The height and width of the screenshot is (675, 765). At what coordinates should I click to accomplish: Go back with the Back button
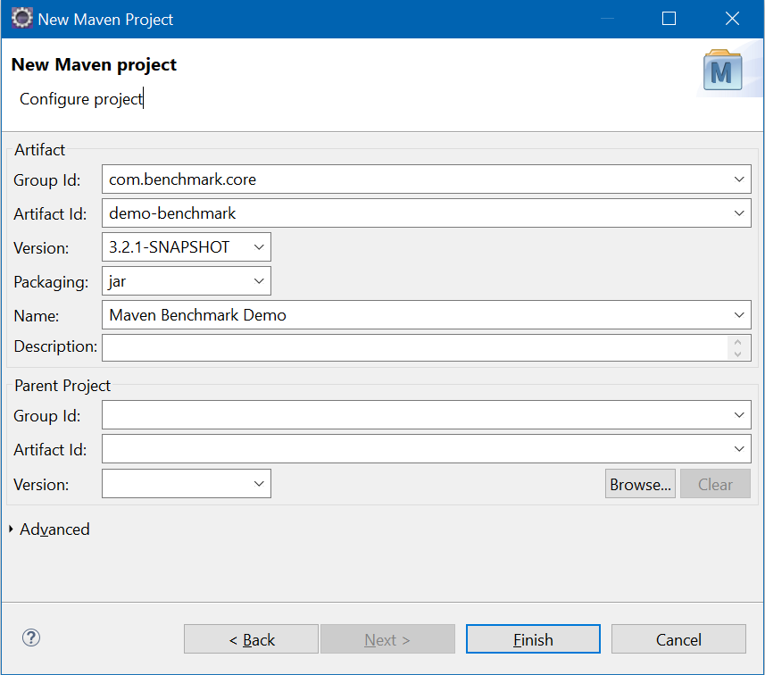pyautogui.click(x=251, y=639)
